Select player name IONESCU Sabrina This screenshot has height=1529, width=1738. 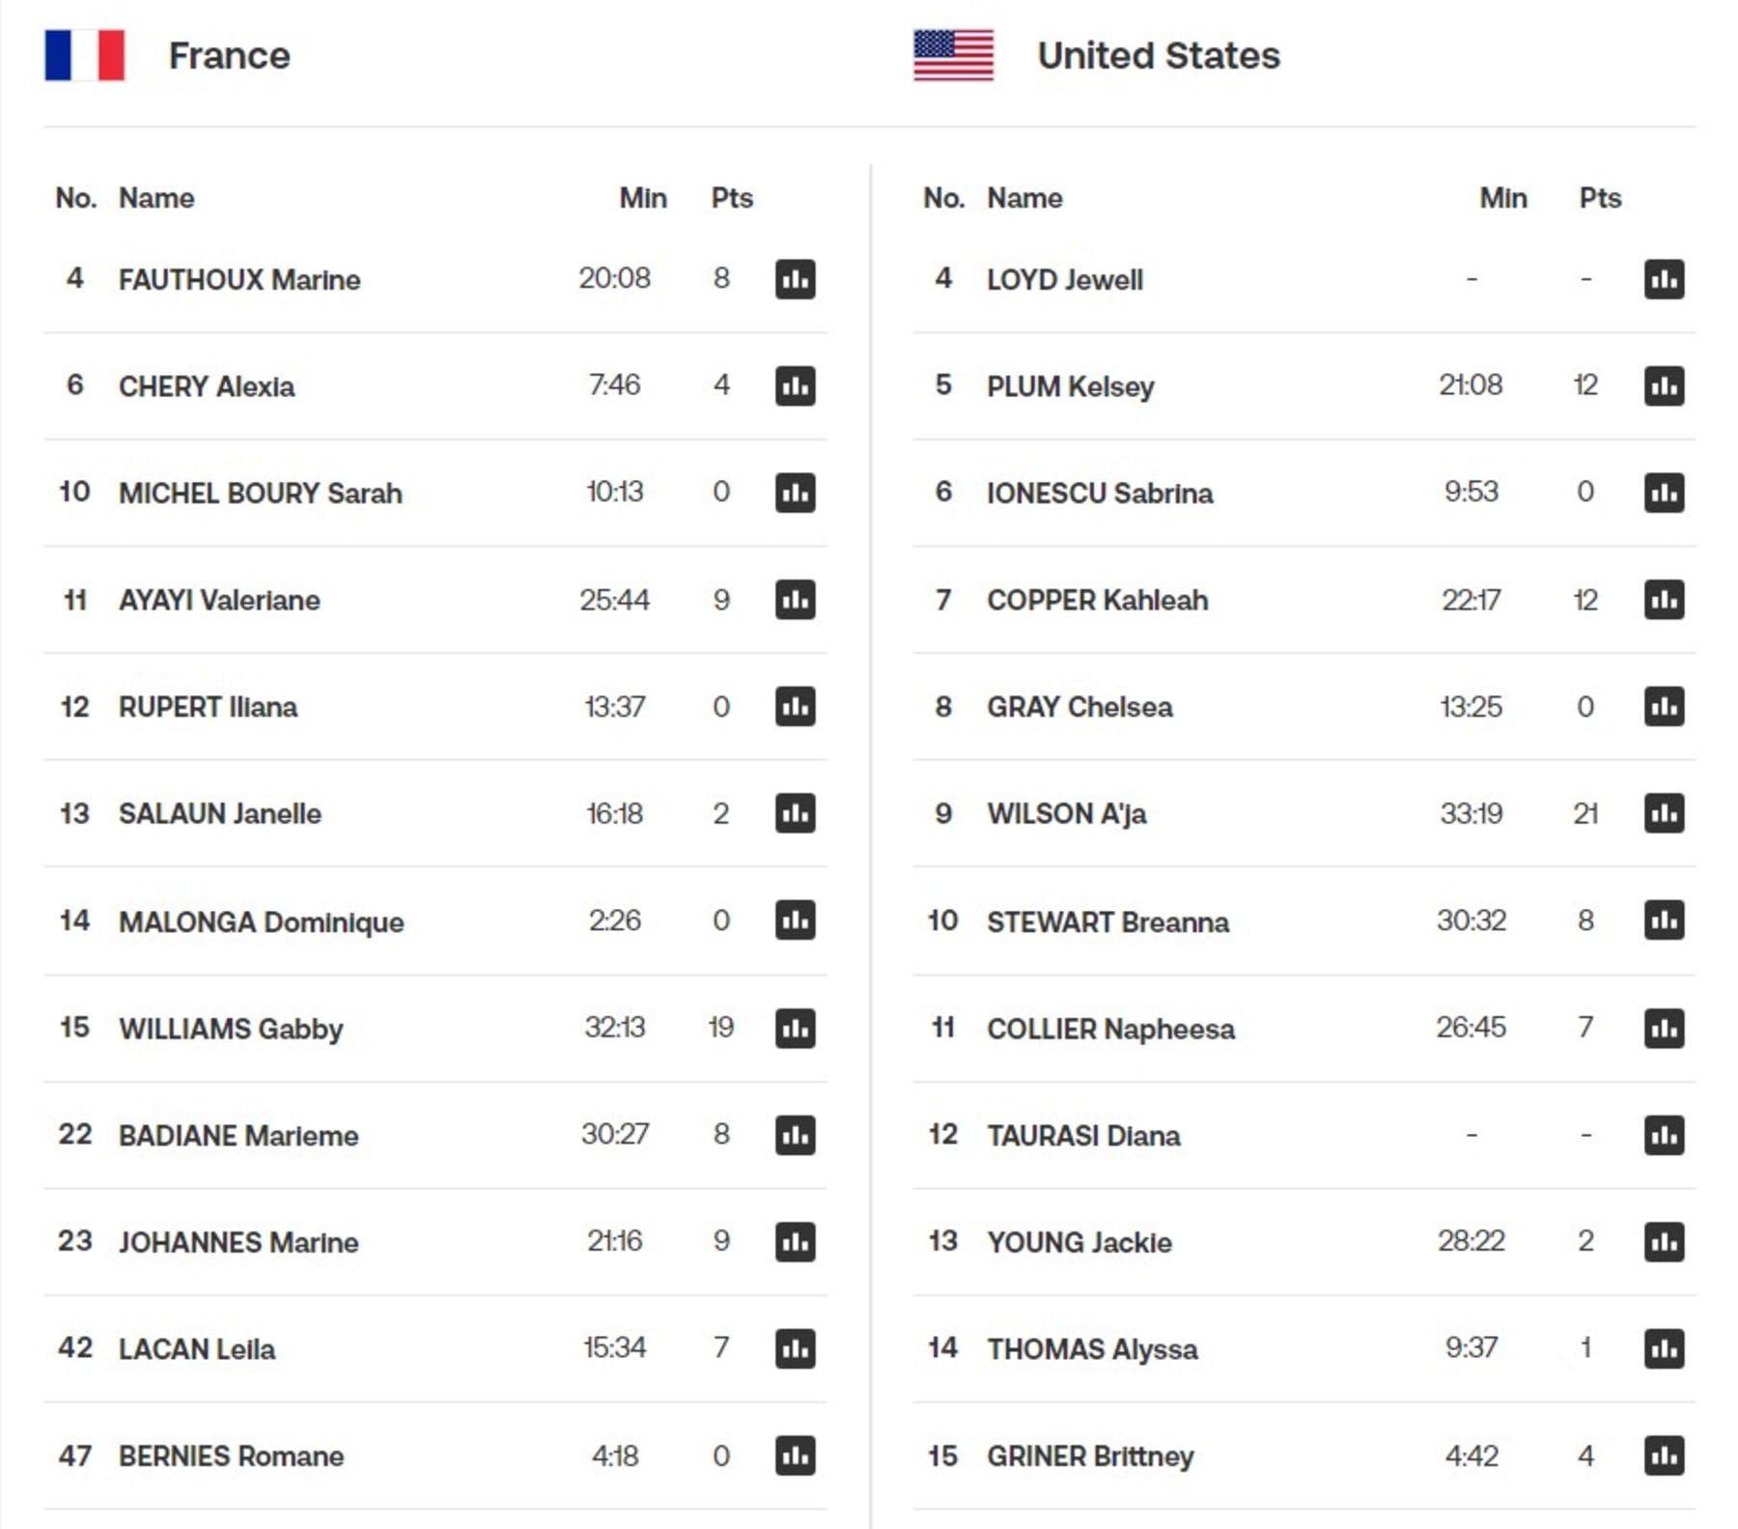click(1100, 494)
